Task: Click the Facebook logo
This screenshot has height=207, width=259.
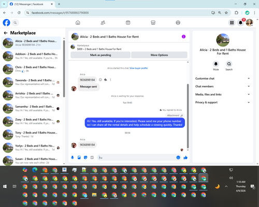Action: (6, 23)
